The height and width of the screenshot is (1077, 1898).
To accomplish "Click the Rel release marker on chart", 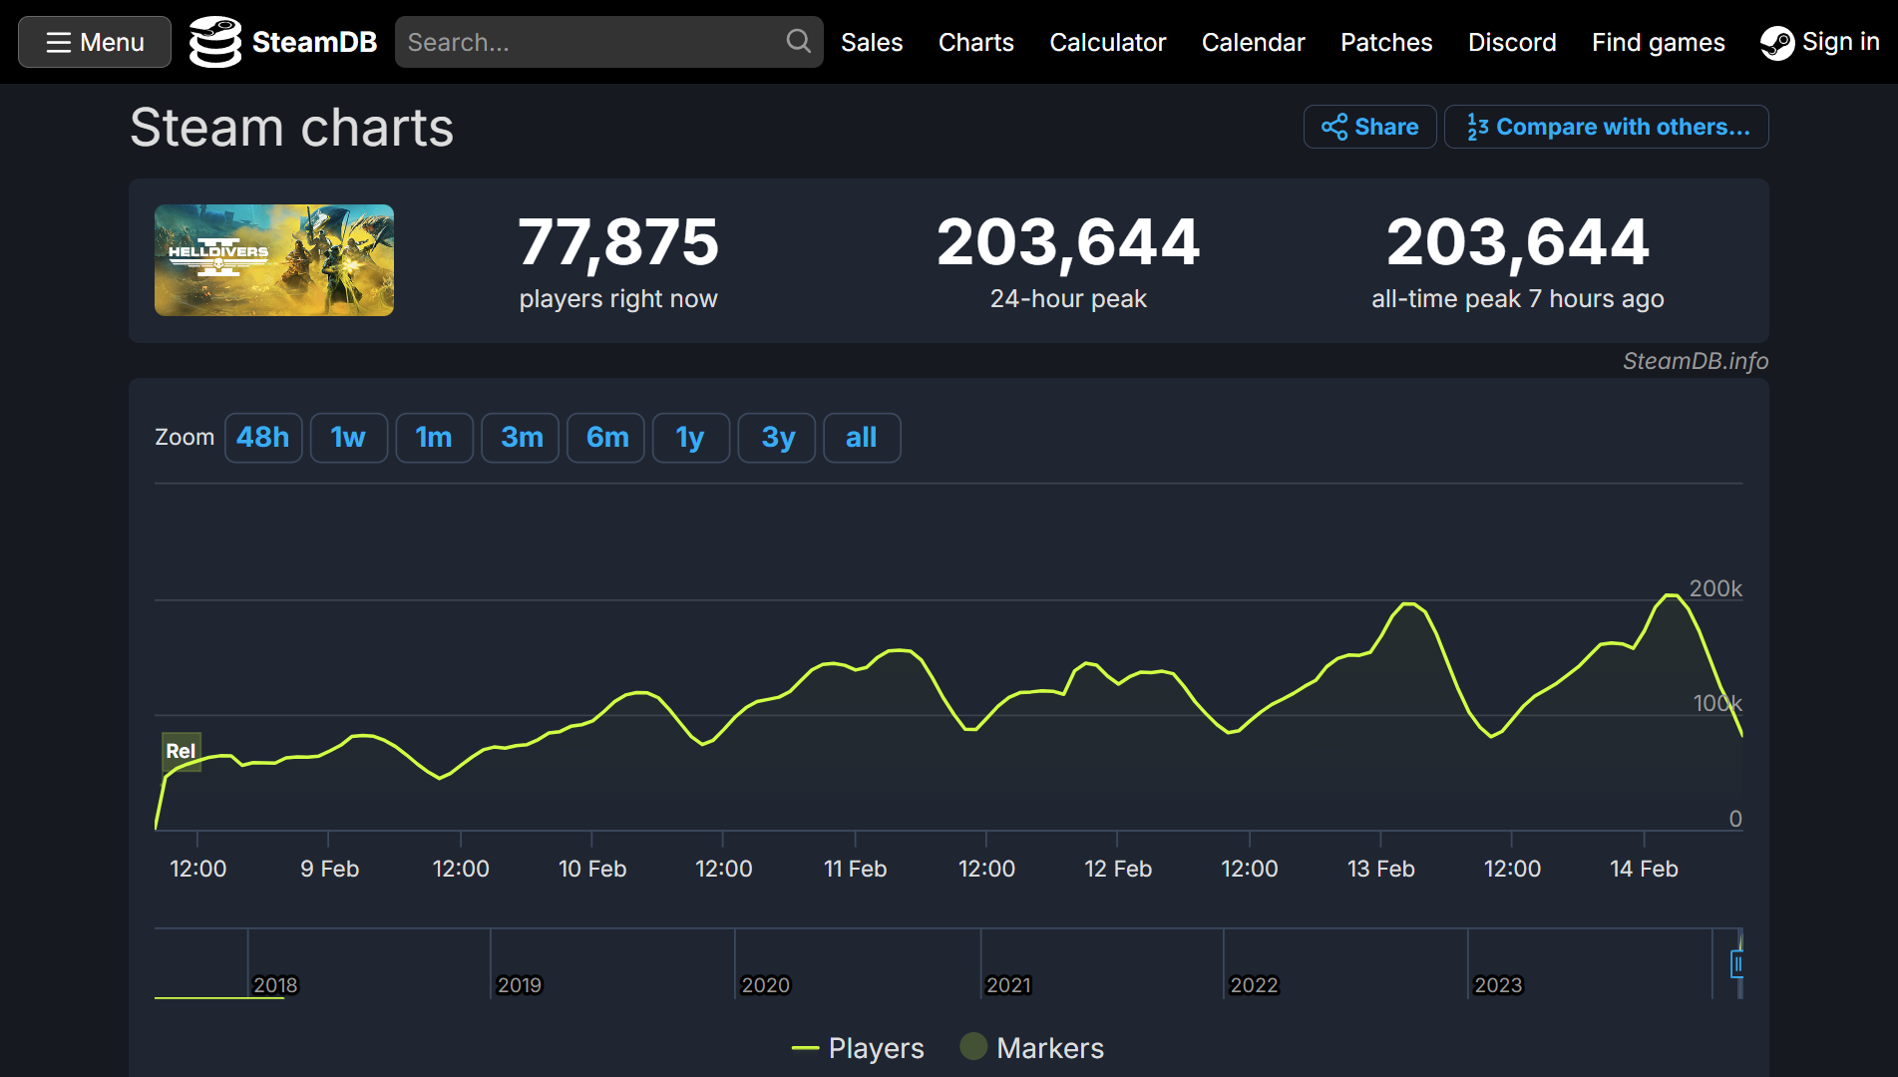I will [182, 752].
